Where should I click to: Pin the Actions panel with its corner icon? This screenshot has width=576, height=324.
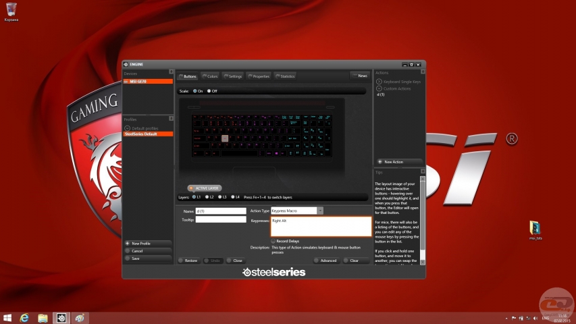click(423, 72)
